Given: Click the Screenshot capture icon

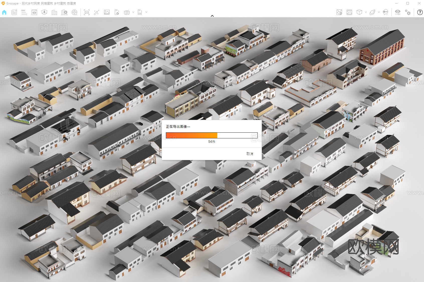Looking at the screenshot, I should (x=87, y=12).
